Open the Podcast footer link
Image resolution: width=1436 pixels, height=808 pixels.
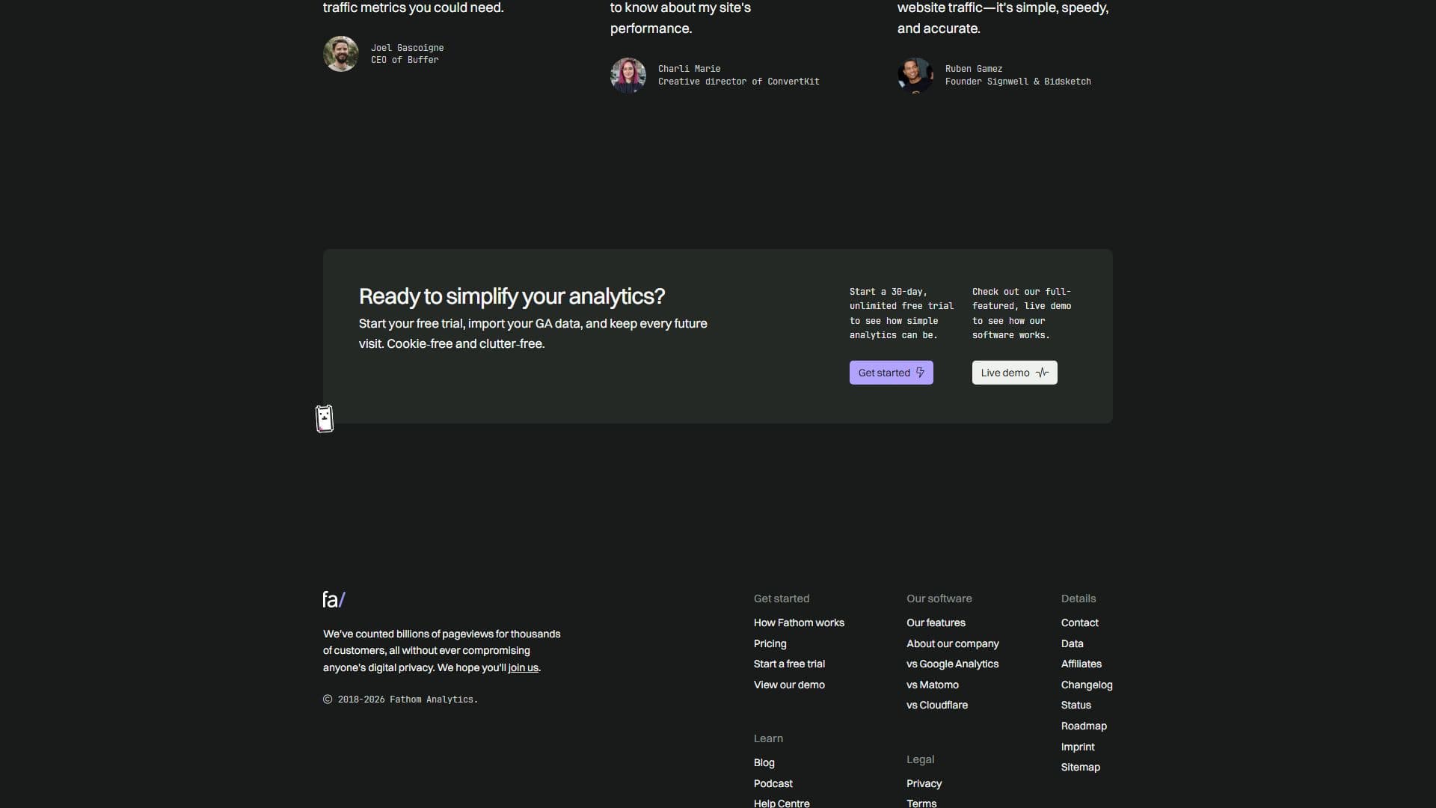[x=773, y=783]
